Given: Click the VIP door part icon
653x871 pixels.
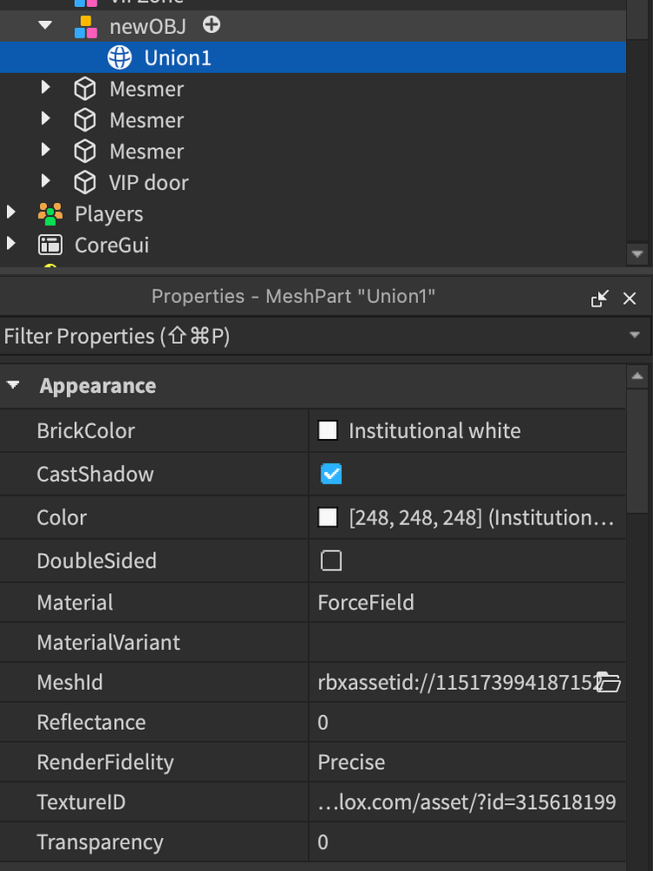Looking at the screenshot, I should click(x=84, y=182).
